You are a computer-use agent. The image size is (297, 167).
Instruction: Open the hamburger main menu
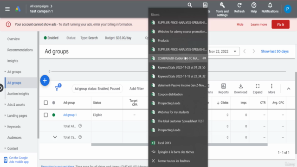click(x=7, y=9)
